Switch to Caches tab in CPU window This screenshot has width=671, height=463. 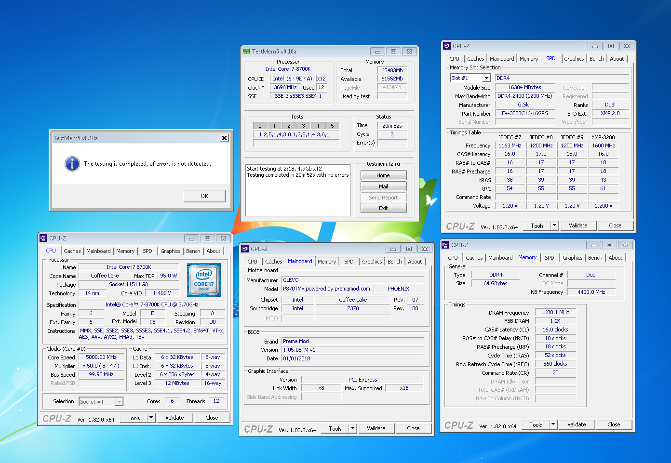point(72,251)
